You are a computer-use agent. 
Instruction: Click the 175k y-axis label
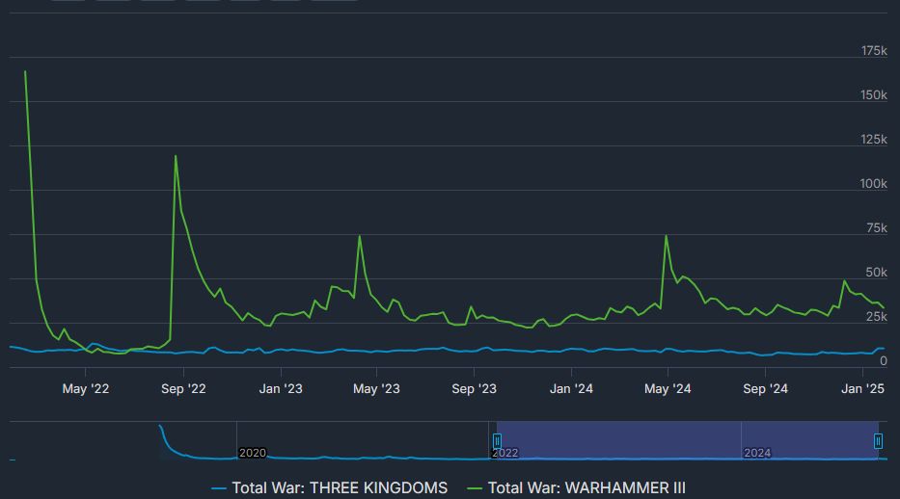[x=874, y=51]
